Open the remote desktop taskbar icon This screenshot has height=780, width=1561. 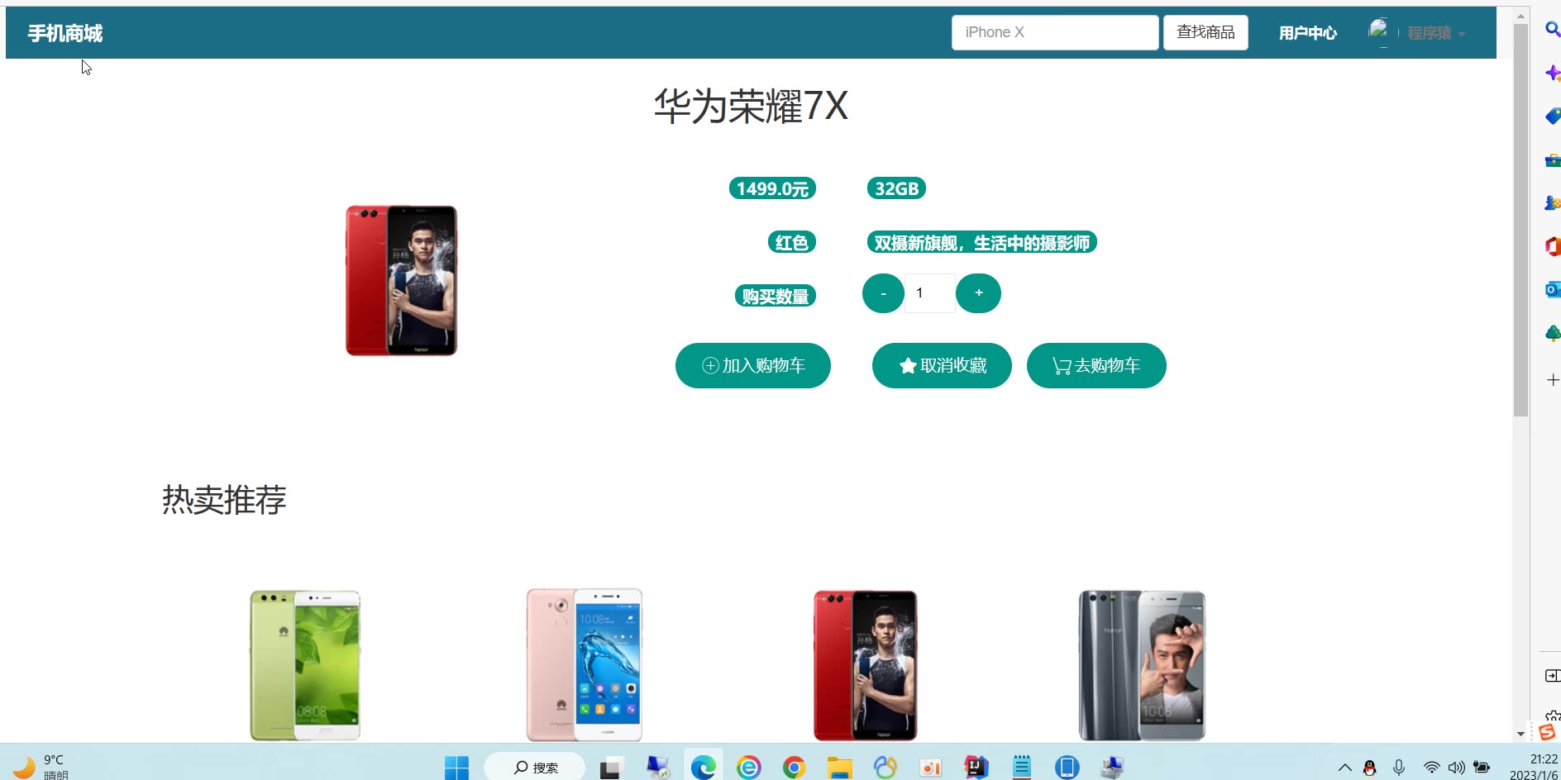(x=657, y=768)
